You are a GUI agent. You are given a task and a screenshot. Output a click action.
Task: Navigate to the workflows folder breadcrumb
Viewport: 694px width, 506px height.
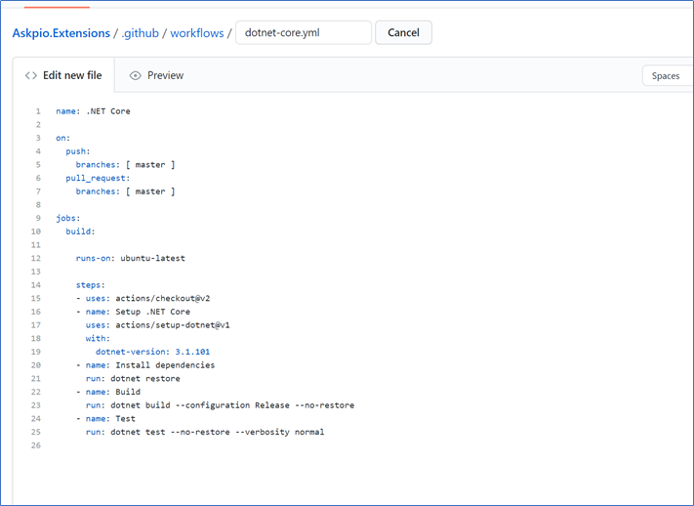[197, 33]
